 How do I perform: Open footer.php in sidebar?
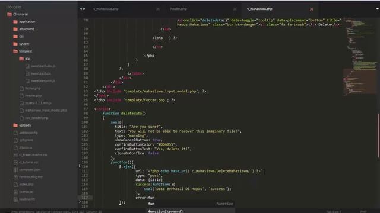coord(33,88)
